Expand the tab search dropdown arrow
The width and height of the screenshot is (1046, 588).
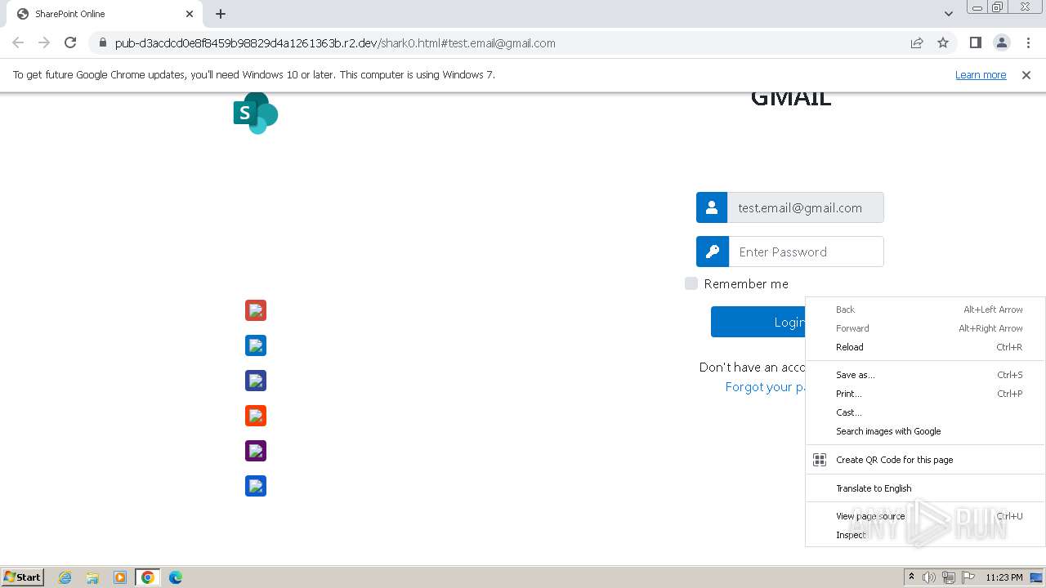tap(949, 14)
